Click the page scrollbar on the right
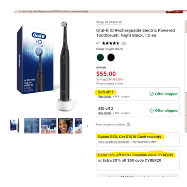 pyautogui.click(x=186, y=76)
